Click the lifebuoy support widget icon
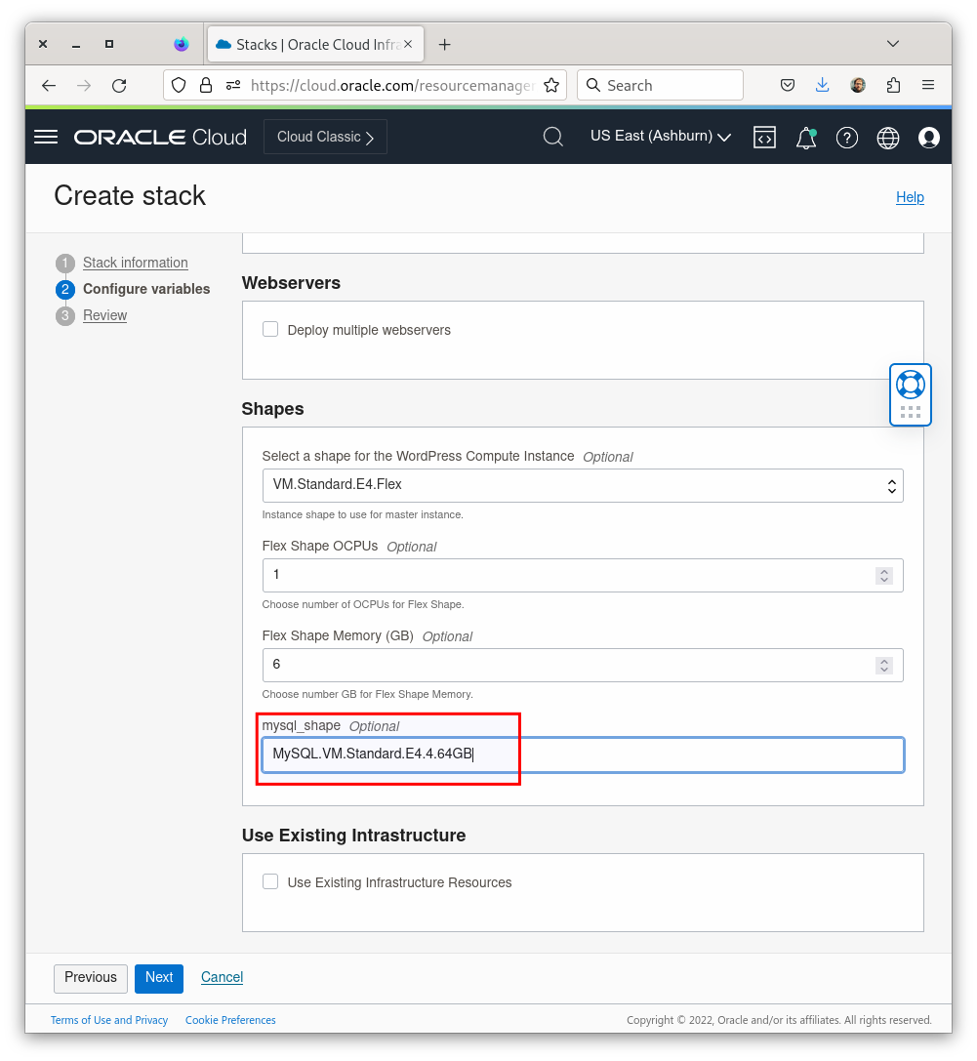 tap(910, 384)
